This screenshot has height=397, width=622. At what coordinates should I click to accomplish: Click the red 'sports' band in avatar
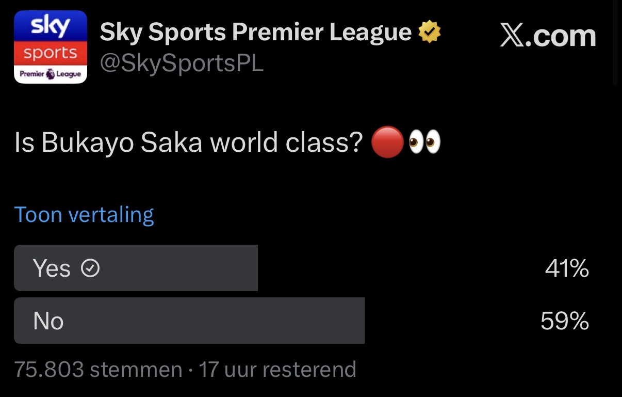tap(50, 53)
